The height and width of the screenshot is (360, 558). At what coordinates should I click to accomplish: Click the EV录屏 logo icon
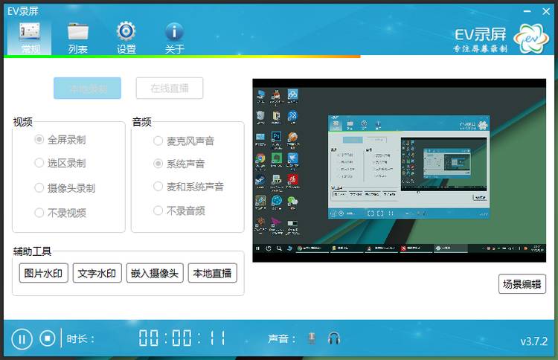531,39
